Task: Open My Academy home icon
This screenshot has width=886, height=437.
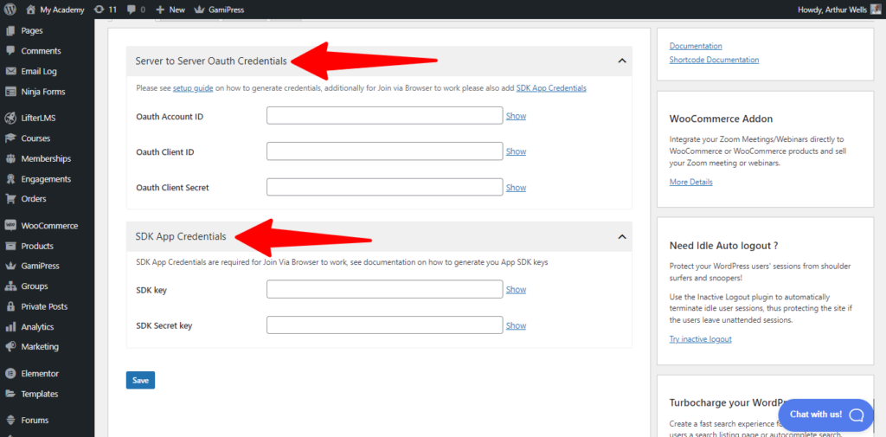Action: 30,10
